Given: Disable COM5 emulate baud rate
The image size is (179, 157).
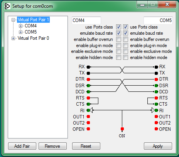Looking at the screenshot, I should pyautogui.click(x=125, y=33).
